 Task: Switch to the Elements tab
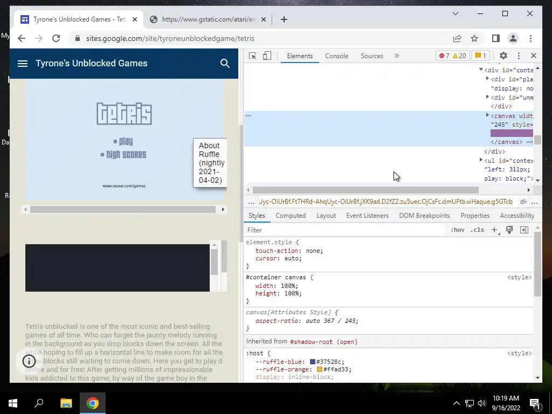pos(300,56)
